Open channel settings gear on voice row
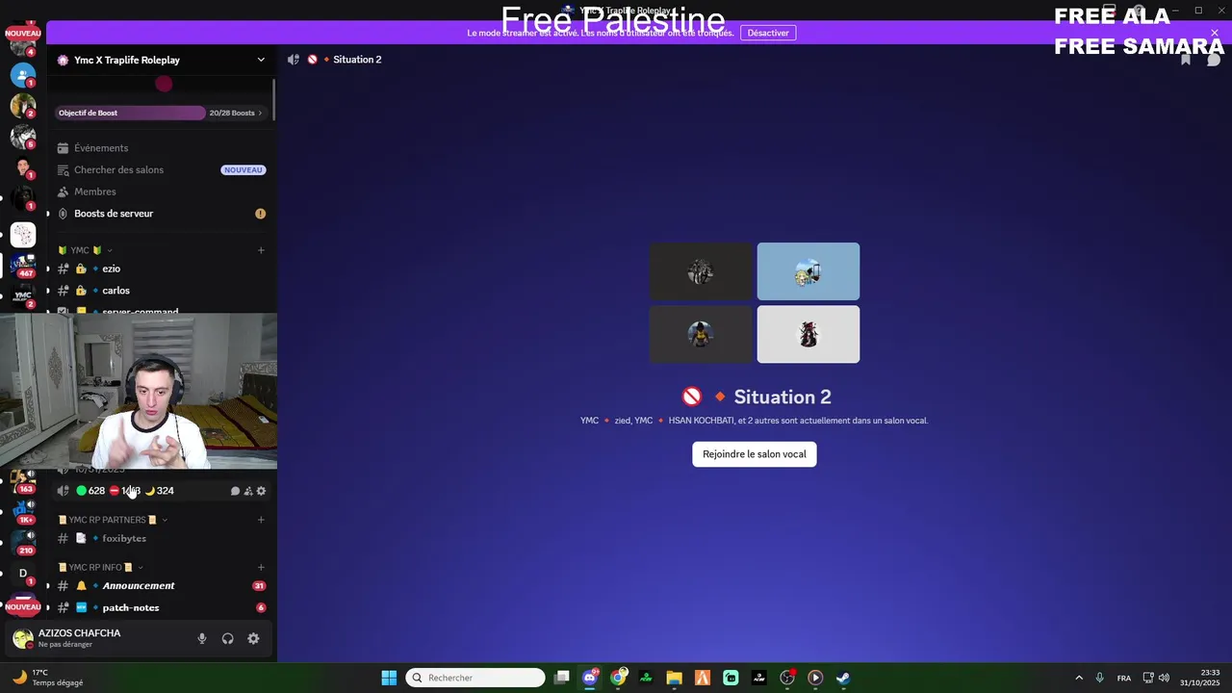The height and width of the screenshot is (693, 1232). coord(261,491)
